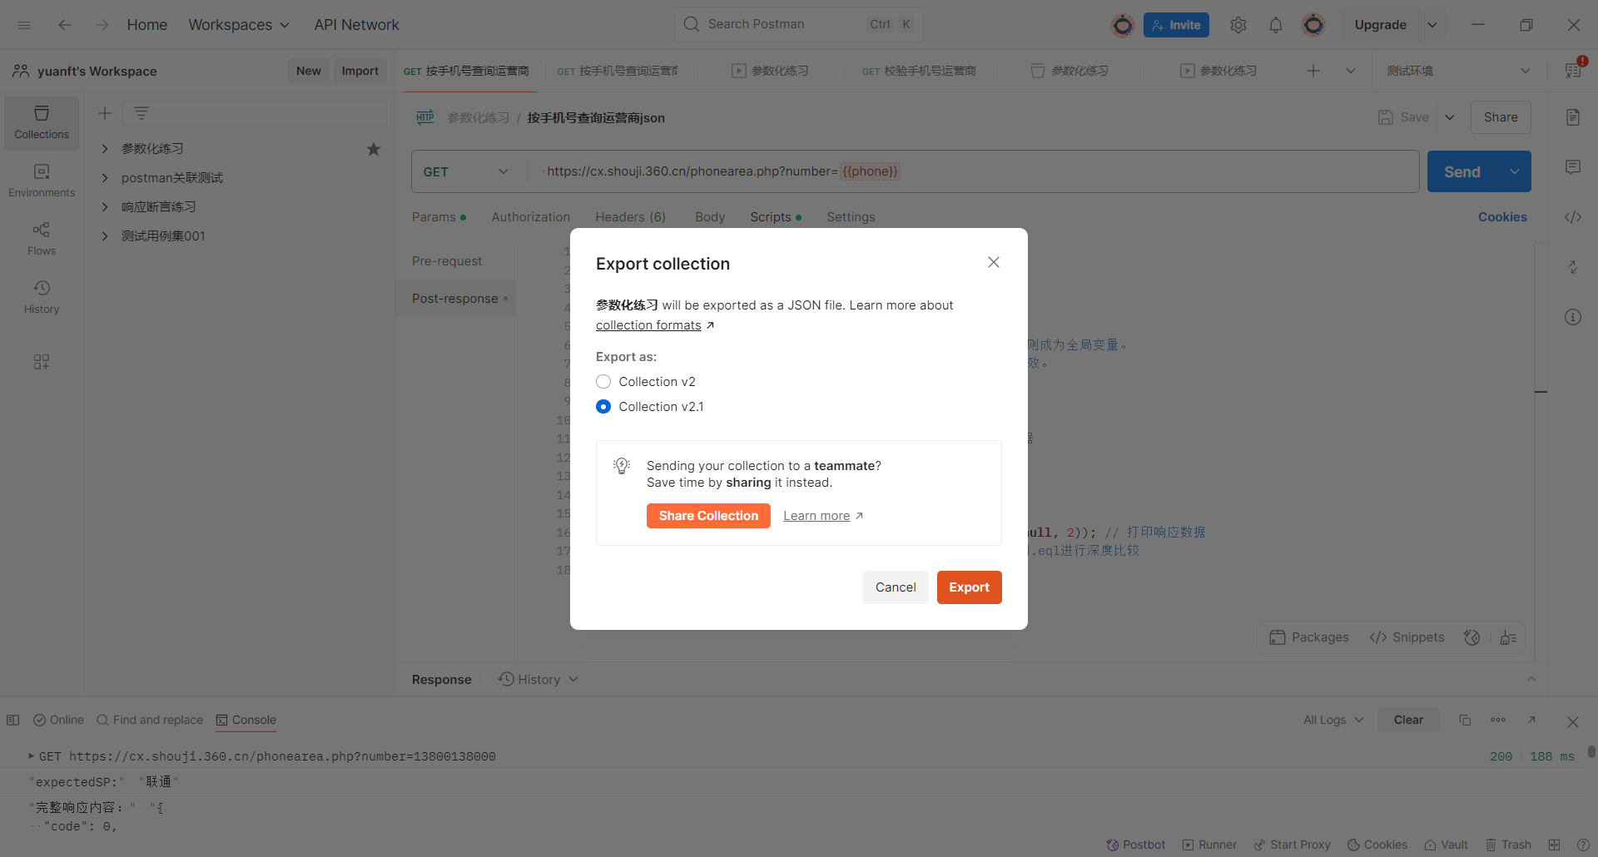Click the filter collections icon

click(x=141, y=113)
